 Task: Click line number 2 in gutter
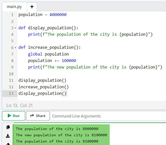click(12, 21)
